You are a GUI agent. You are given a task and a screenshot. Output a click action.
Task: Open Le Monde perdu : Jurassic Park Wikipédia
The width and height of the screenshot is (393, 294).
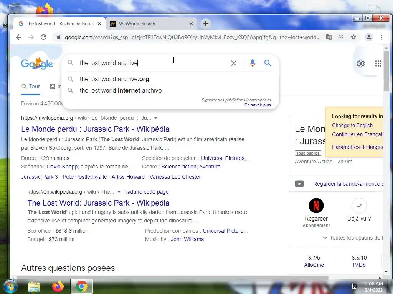tap(95, 129)
